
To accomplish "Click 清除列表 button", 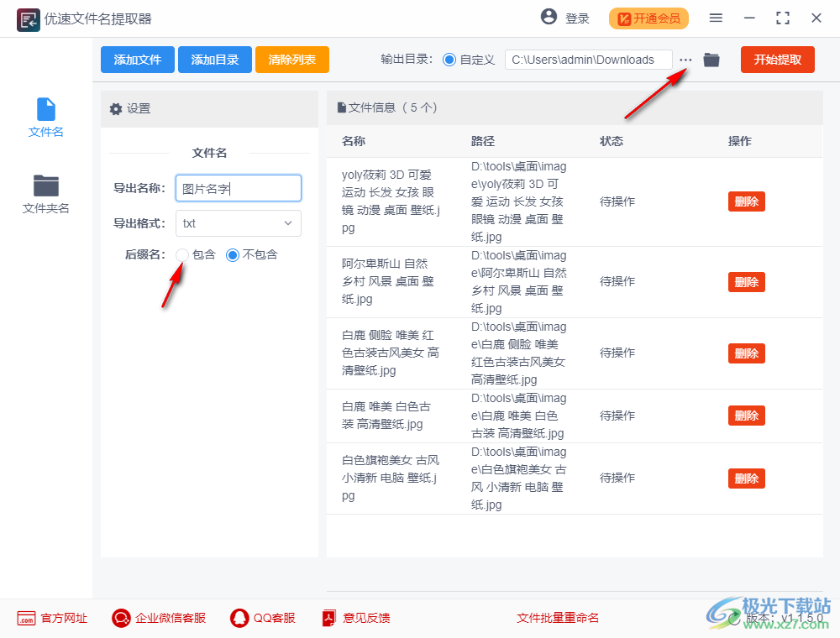I will pos(292,60).
